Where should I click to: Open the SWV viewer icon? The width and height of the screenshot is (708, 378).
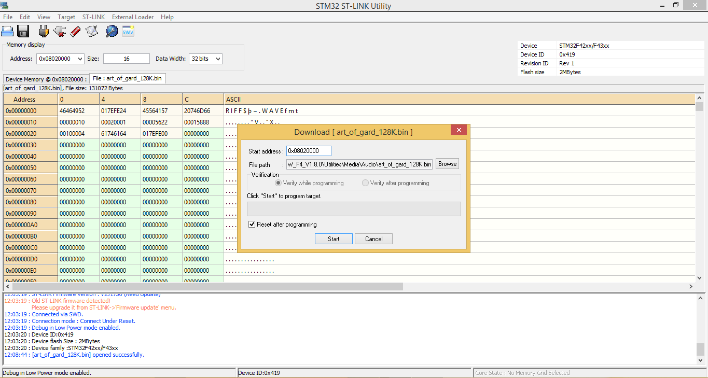coord(128,31)
